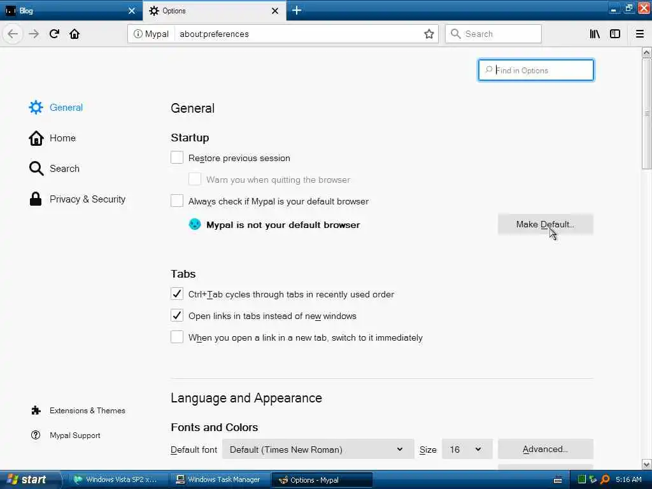The image size is (652, 489).
Task: Click the scrollbar down arrow
Action: (x=646, y=464)
